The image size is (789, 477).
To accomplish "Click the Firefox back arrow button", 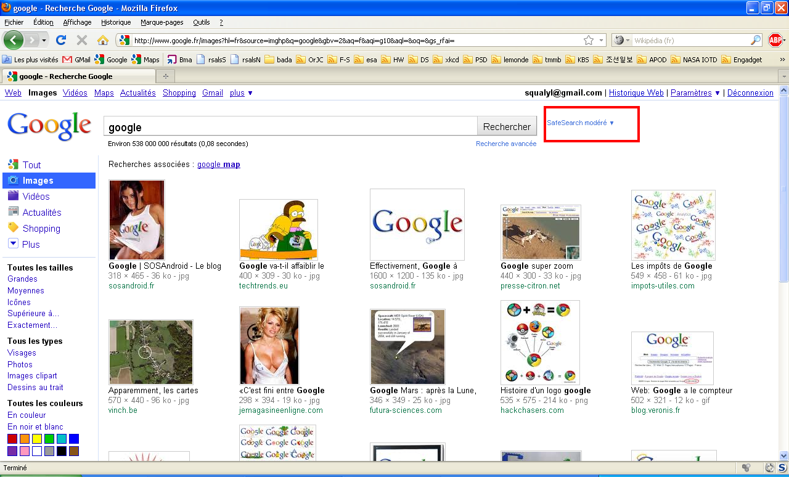I will click(14, 40).
